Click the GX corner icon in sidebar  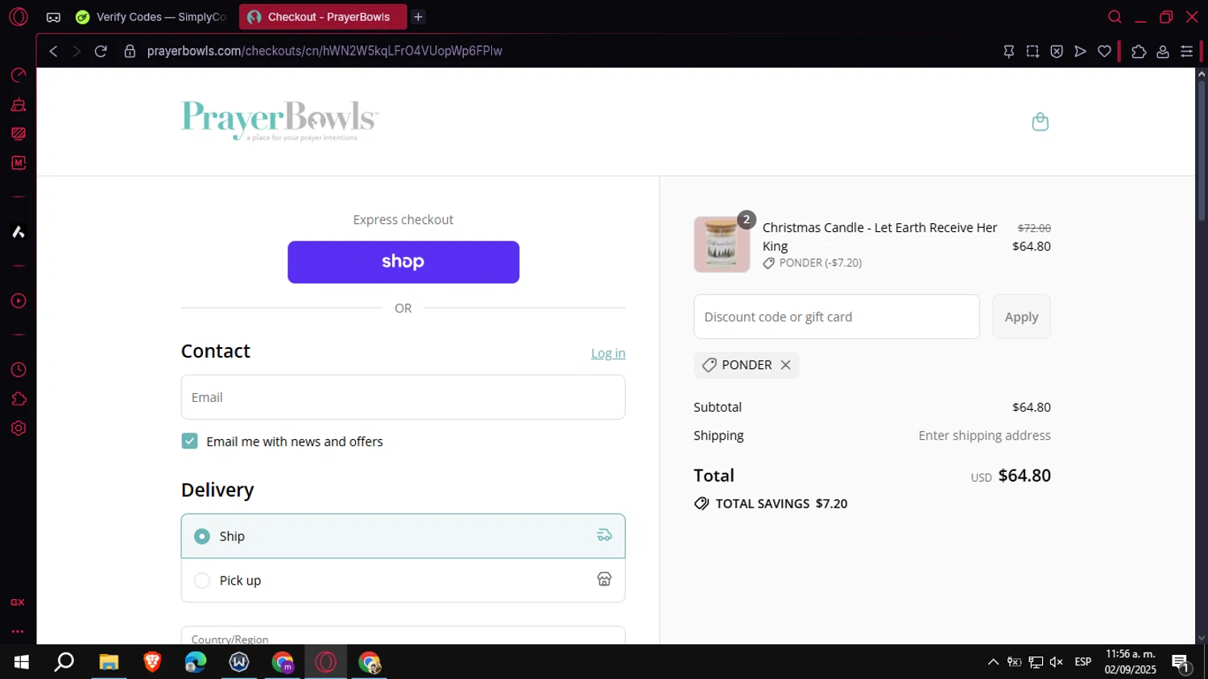click(18, 602)
